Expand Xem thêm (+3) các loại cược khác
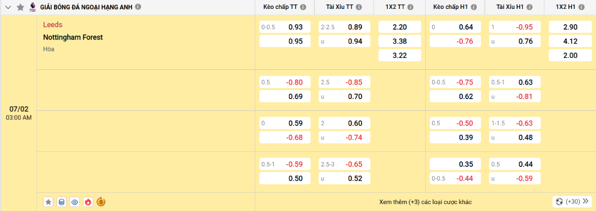The height and width of the screenshot is (211, 596). (x=425, y=202)
